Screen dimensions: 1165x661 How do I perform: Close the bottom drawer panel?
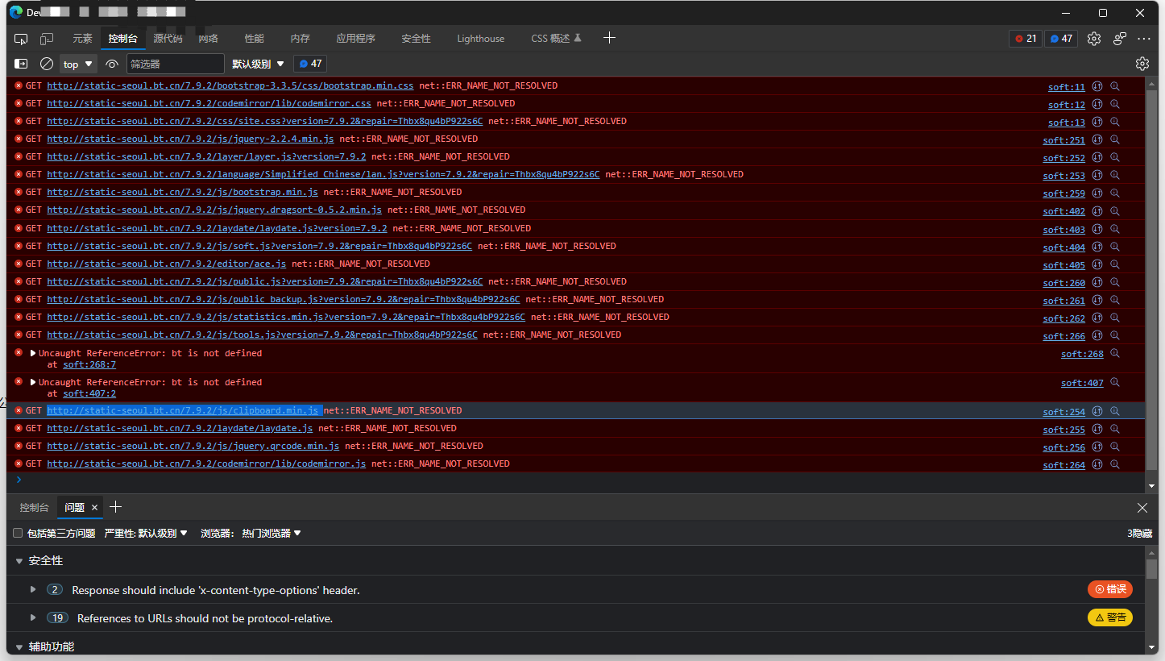[x=1142, y=508]
